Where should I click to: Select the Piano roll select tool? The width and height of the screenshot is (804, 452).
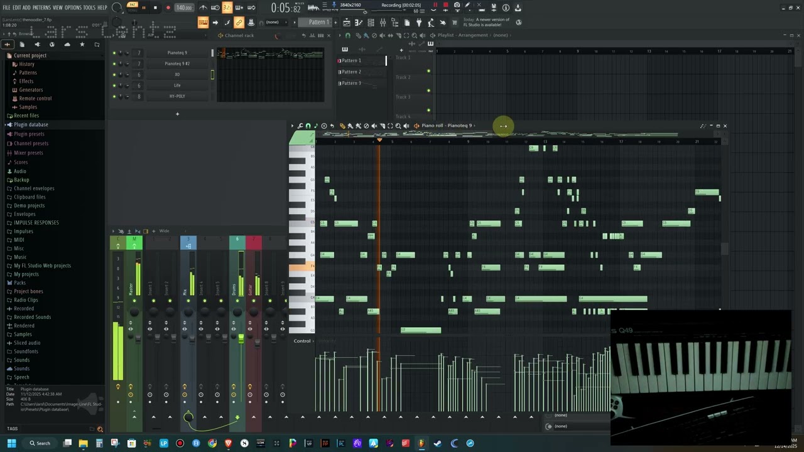[390, 126]
